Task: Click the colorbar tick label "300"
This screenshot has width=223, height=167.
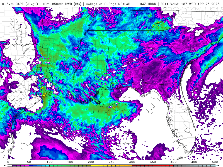Action: point(132,162)
